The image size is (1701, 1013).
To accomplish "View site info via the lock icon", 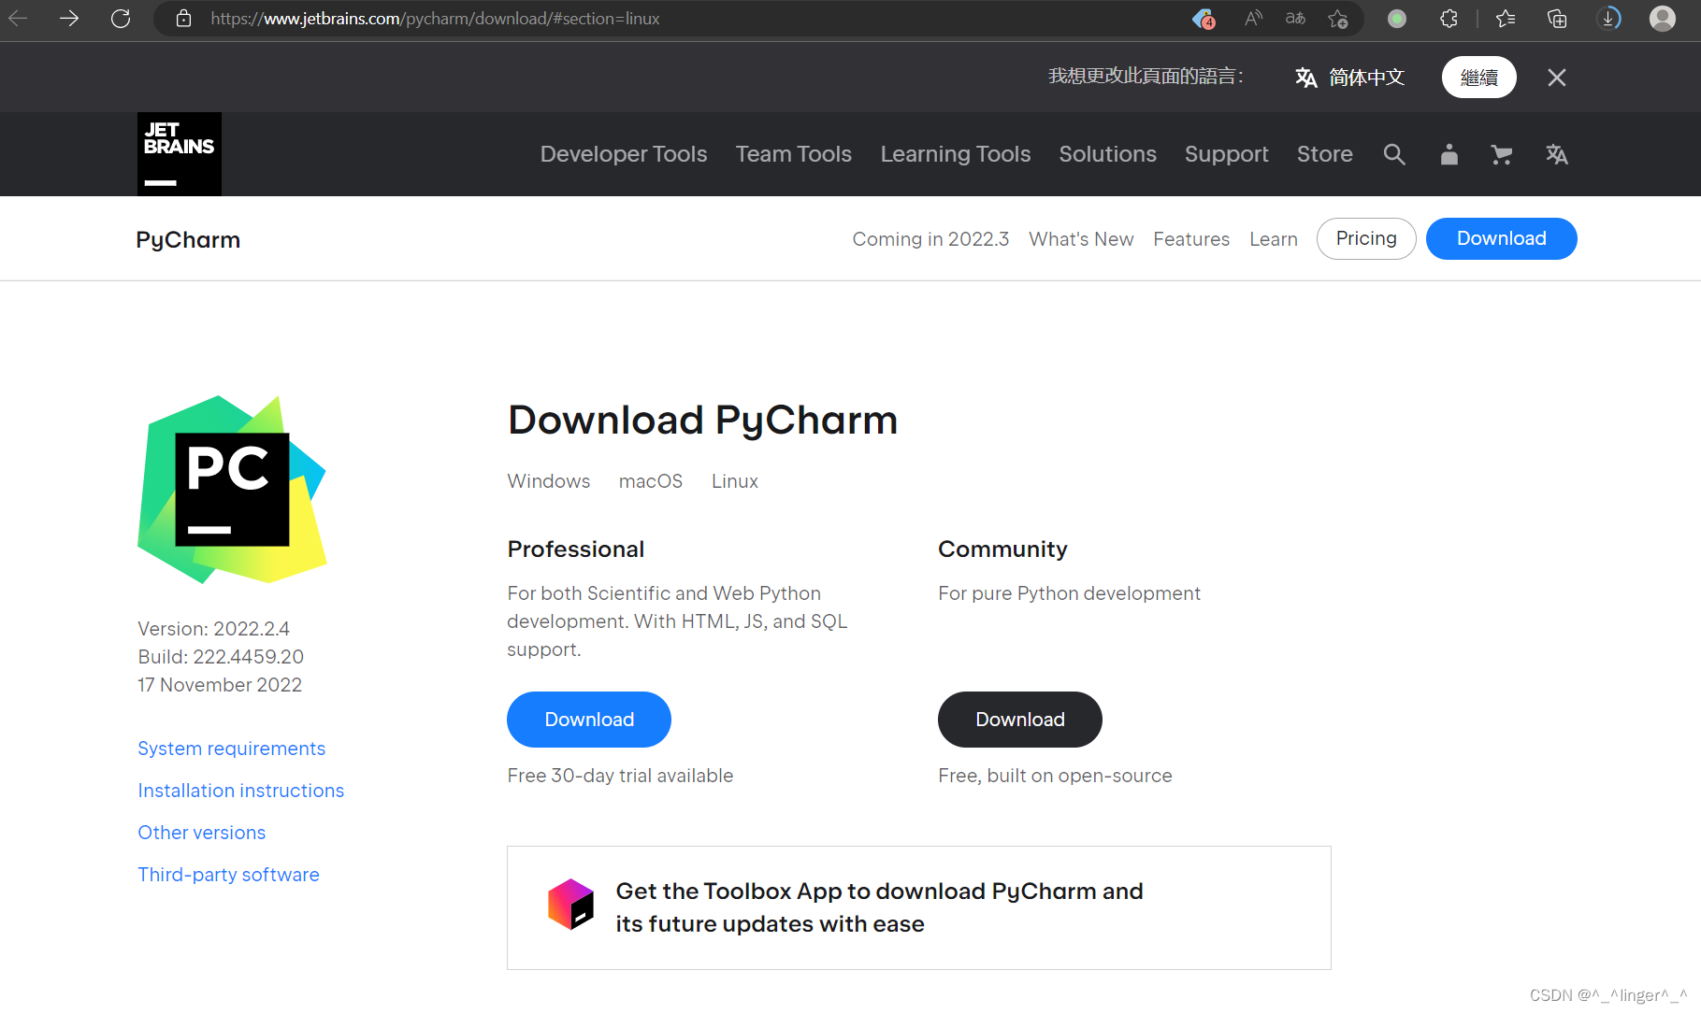I will coord(184,18).
